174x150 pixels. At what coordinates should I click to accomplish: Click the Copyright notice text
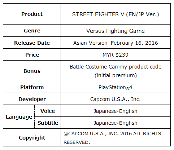tap(112, 138)
